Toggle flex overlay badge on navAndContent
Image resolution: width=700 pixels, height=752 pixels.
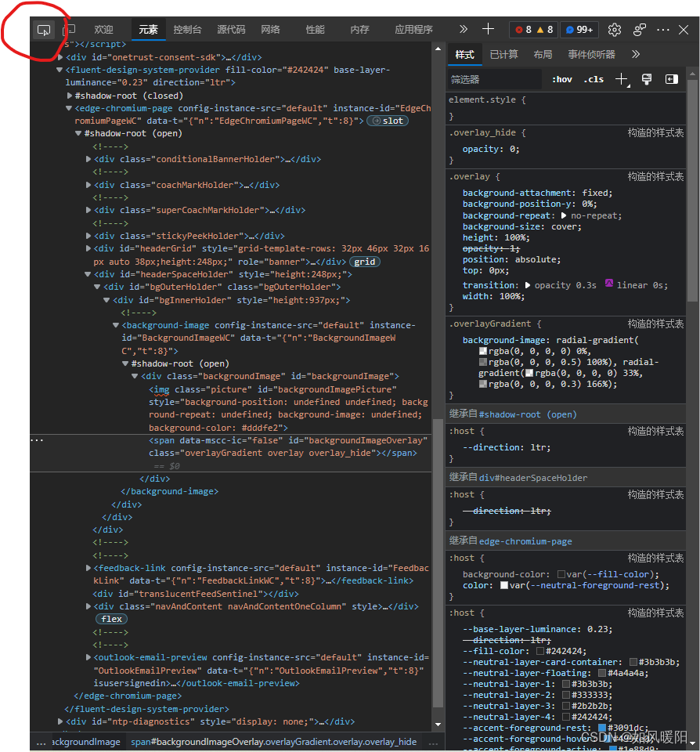(x=111, y=619)
